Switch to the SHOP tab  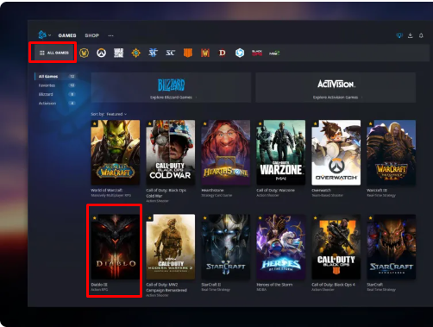tap(92, 35)
